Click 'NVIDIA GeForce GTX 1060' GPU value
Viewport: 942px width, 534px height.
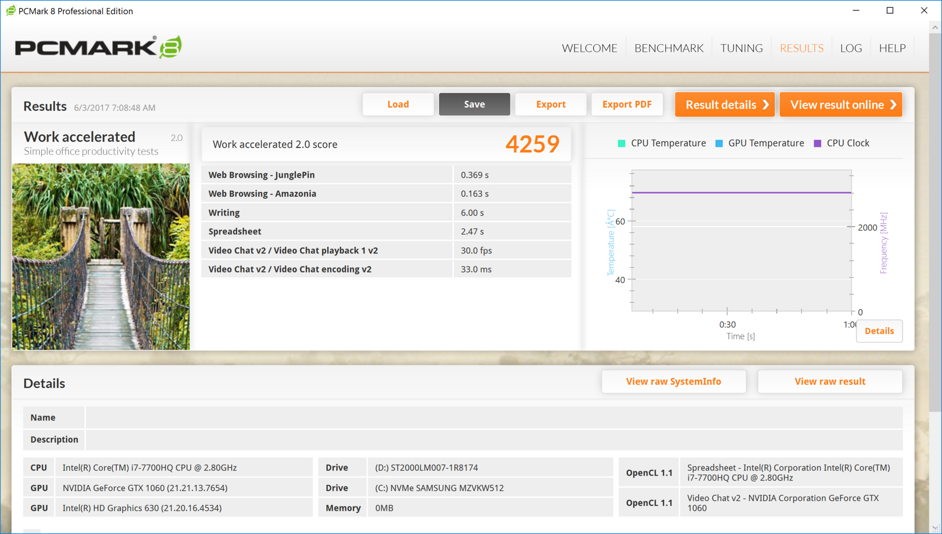pos(145,488)
